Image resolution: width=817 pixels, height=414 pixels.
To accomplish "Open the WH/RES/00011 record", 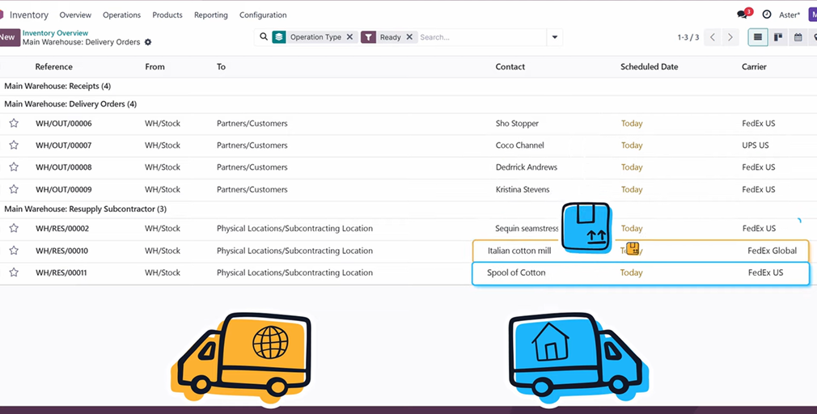I will coord(61,272).
